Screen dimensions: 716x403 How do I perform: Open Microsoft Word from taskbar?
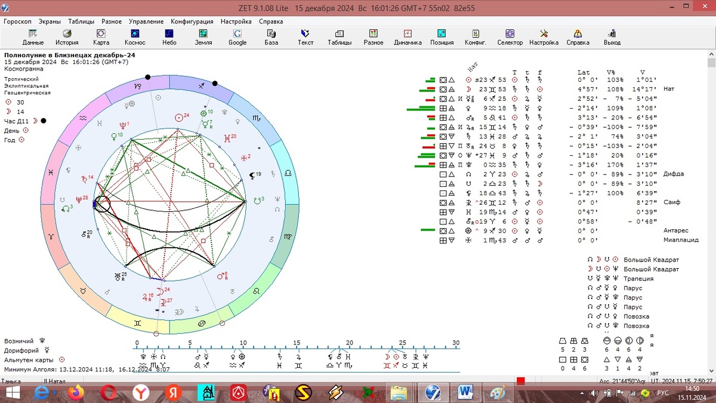pos(465,393)
